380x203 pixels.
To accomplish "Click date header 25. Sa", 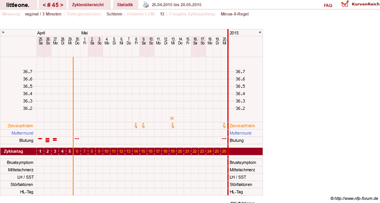I will [x=40, y=41].
